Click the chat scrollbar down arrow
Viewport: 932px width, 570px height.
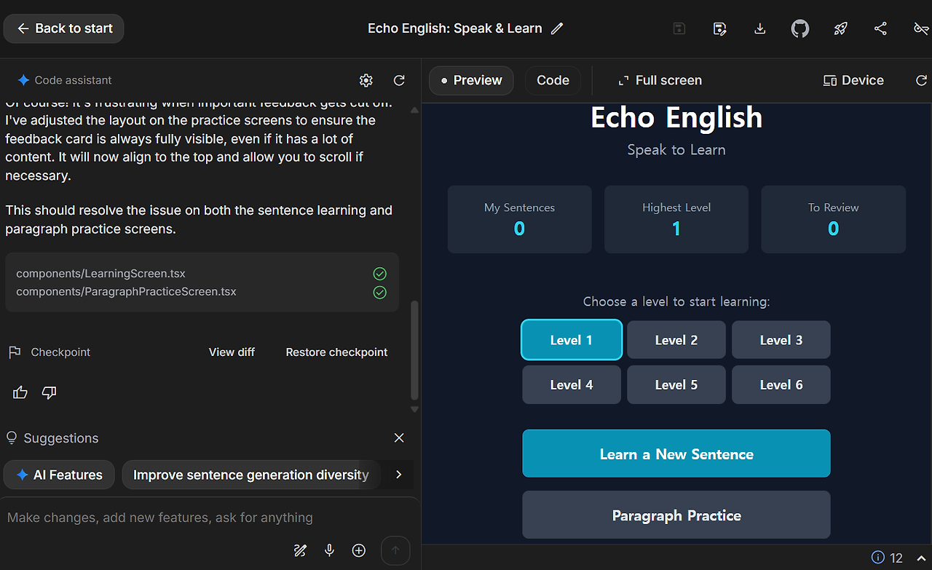(415, 410)
